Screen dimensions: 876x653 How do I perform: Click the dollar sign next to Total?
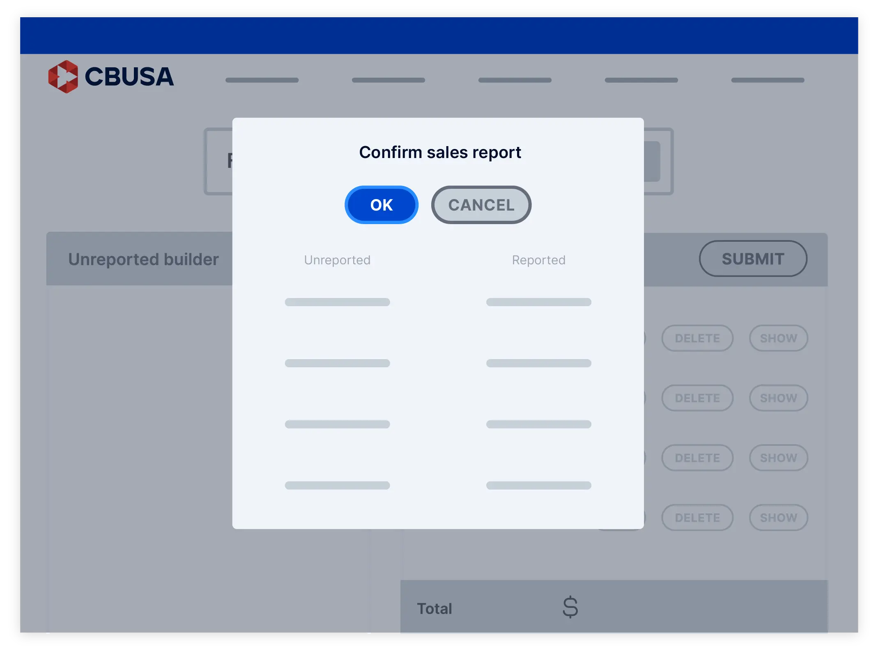570,607
